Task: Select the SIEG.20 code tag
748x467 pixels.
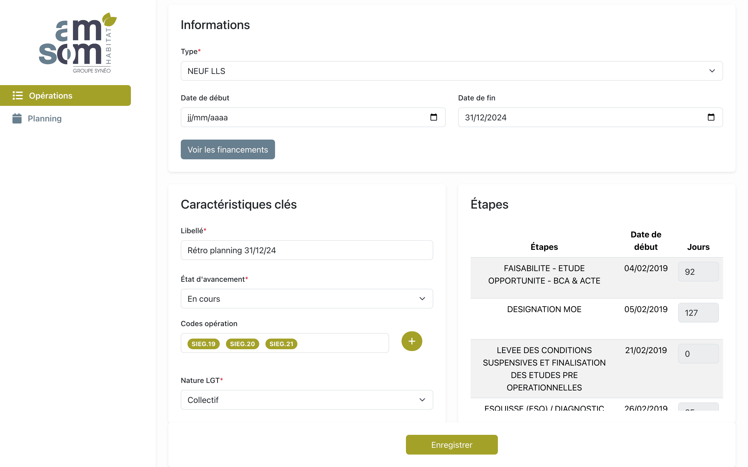Action: tap(242, 344)
